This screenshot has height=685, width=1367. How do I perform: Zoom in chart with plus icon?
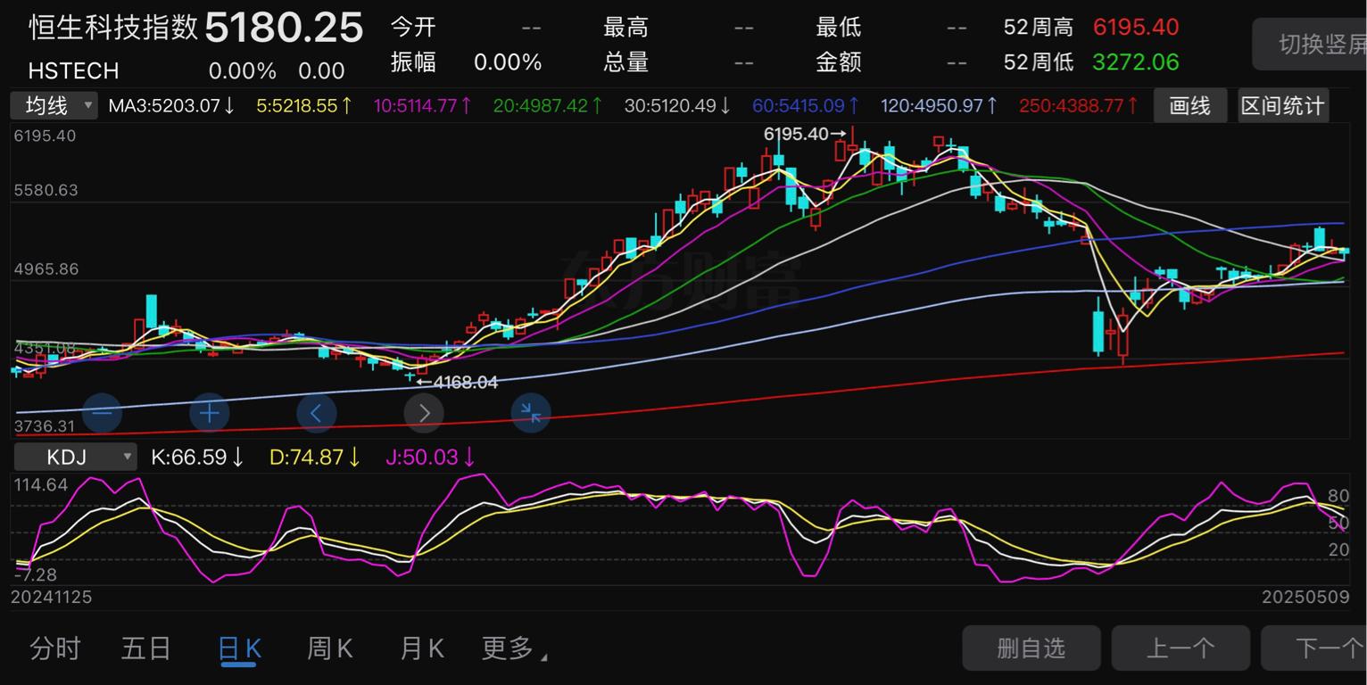click(210, 413)
